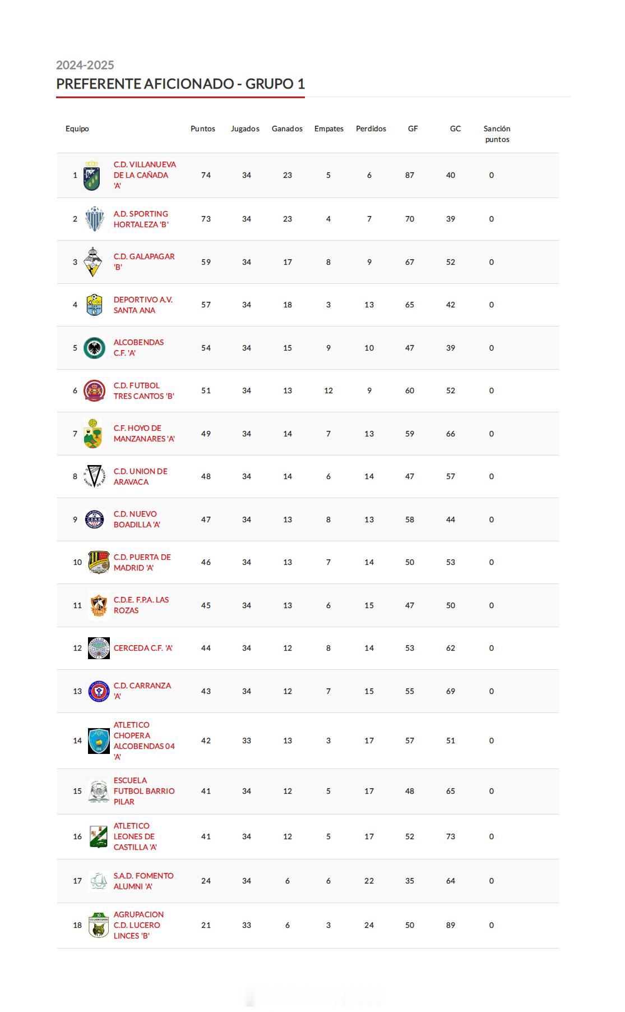The height and width of the screenshot is (1012, 625).
Task: Open the C.D. Puerta de Madrid 'A' link
Action: [142, 562]
